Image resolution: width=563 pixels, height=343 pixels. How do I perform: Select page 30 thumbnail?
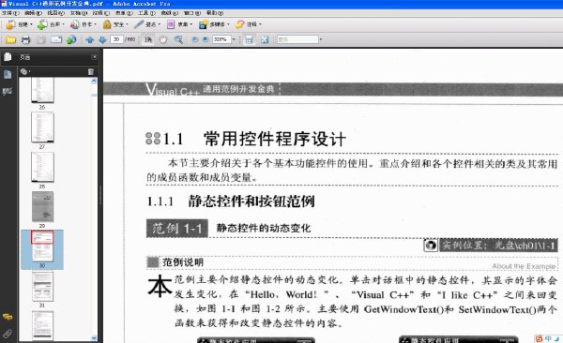[x=42, y=246]
